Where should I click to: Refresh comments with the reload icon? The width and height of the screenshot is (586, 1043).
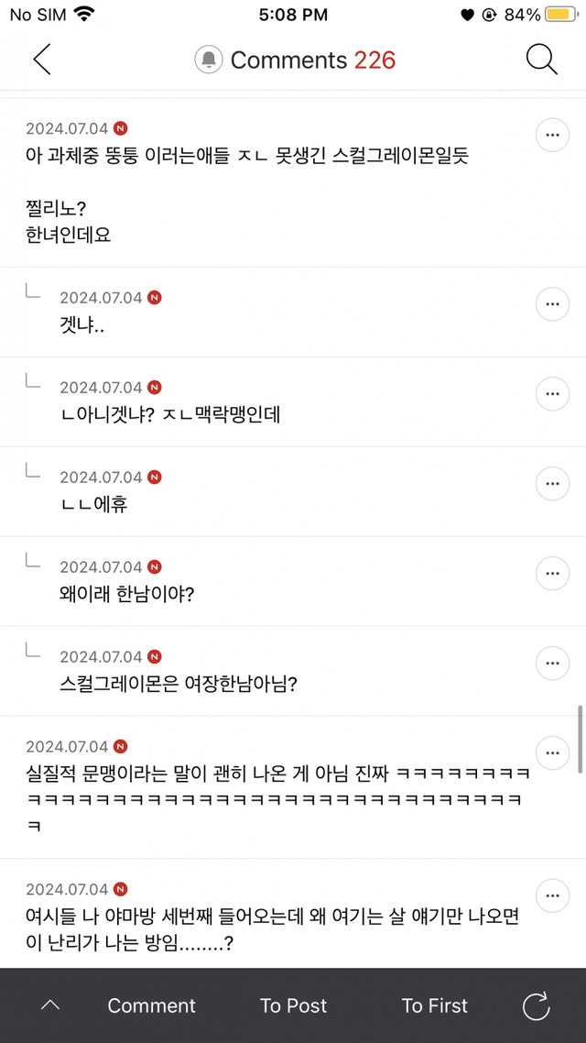pyautogui.click(x=536, y=1005)
